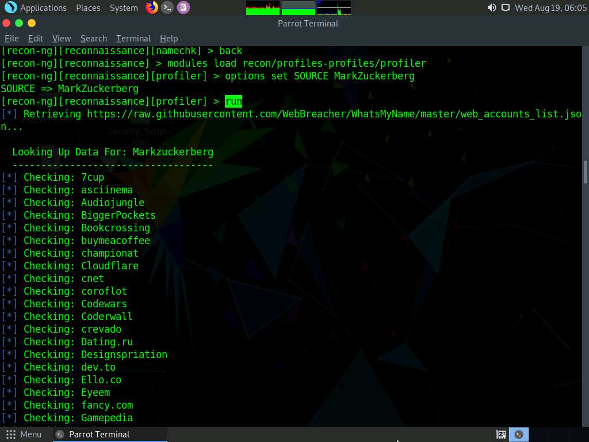Click the 'Checking: Cloudflare' line

pos(70,266)
